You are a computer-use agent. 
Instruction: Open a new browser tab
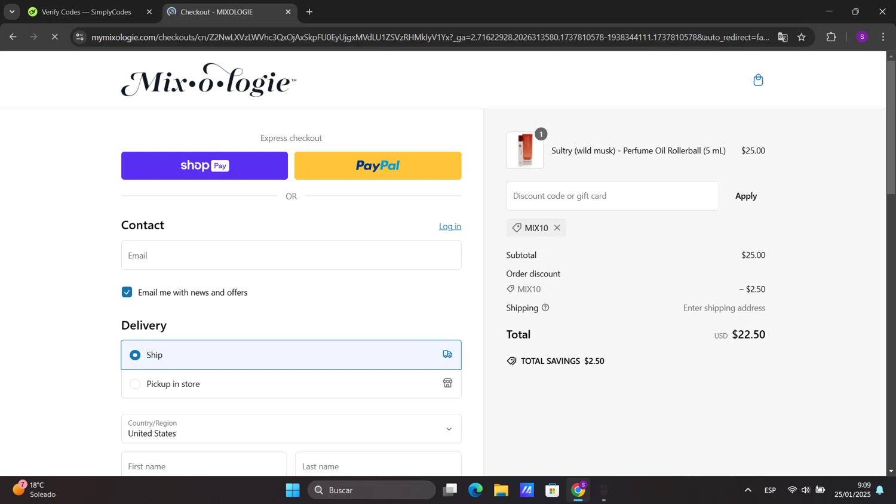click(x=309, y=12)
